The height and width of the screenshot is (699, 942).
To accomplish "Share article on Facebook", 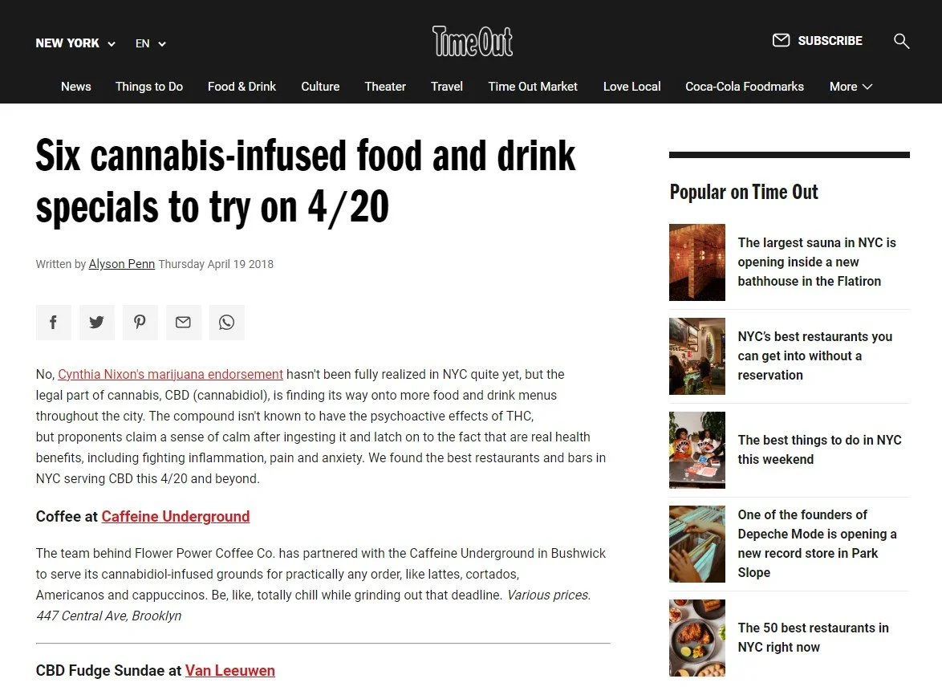I will [x=54, y=323].
